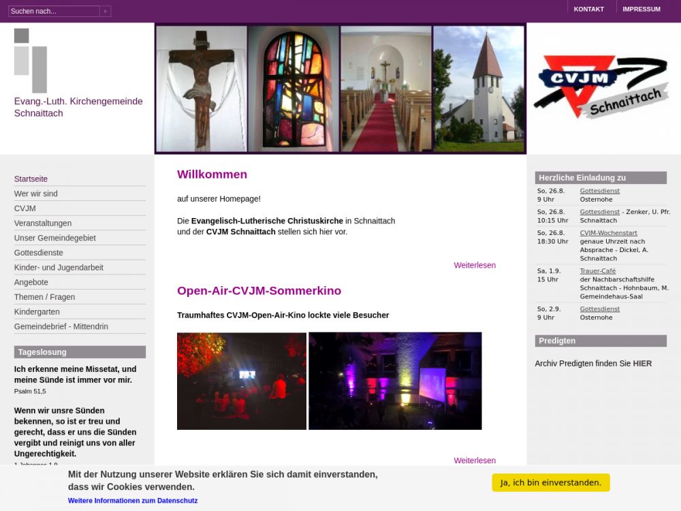Open the CVJM-Wochenstart event link
The height and width of the screenshot is (511, 681).
608,233
